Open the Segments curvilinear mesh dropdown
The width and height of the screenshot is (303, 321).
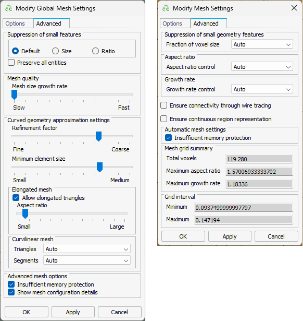pyautogui.click(x=87, y=260)
